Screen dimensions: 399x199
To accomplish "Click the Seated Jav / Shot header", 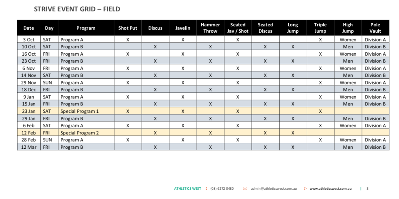I will [238, 28].
